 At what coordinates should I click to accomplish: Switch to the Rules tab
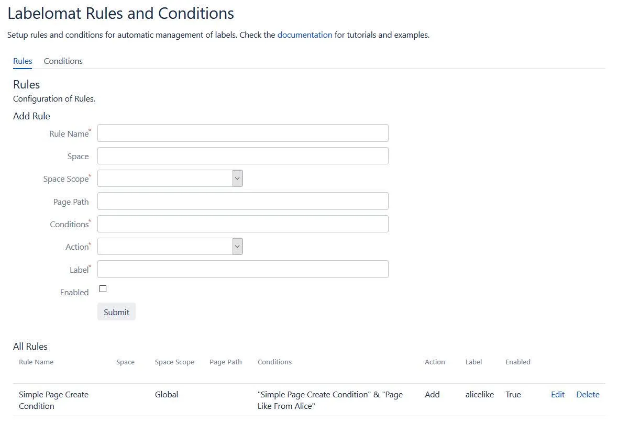click(23, 61)
